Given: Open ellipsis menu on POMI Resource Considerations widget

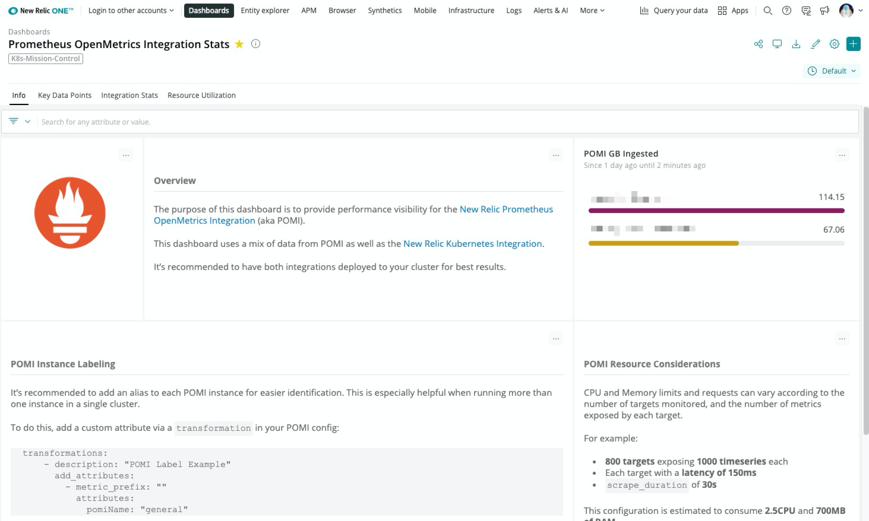Looking at the screenshot, I should [842, 339].
